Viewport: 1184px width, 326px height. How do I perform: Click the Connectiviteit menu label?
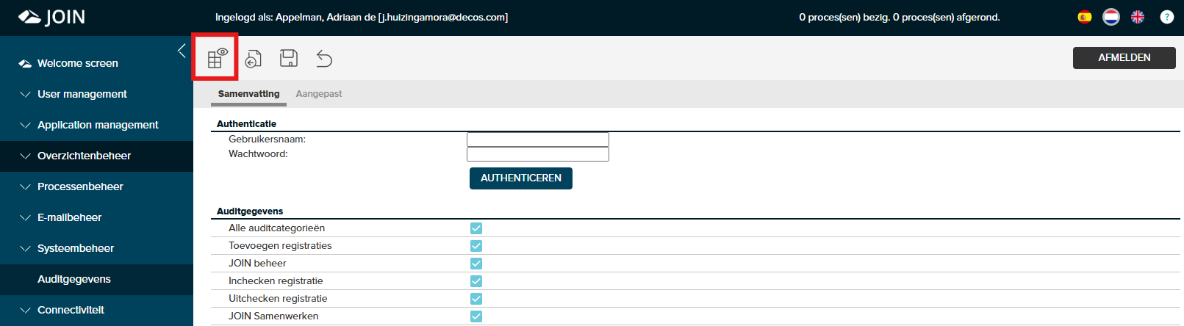tap(71, 310)
